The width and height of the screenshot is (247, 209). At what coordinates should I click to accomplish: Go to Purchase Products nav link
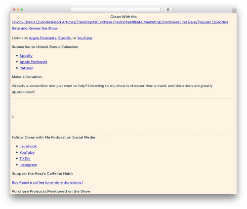tap(113, 22)
